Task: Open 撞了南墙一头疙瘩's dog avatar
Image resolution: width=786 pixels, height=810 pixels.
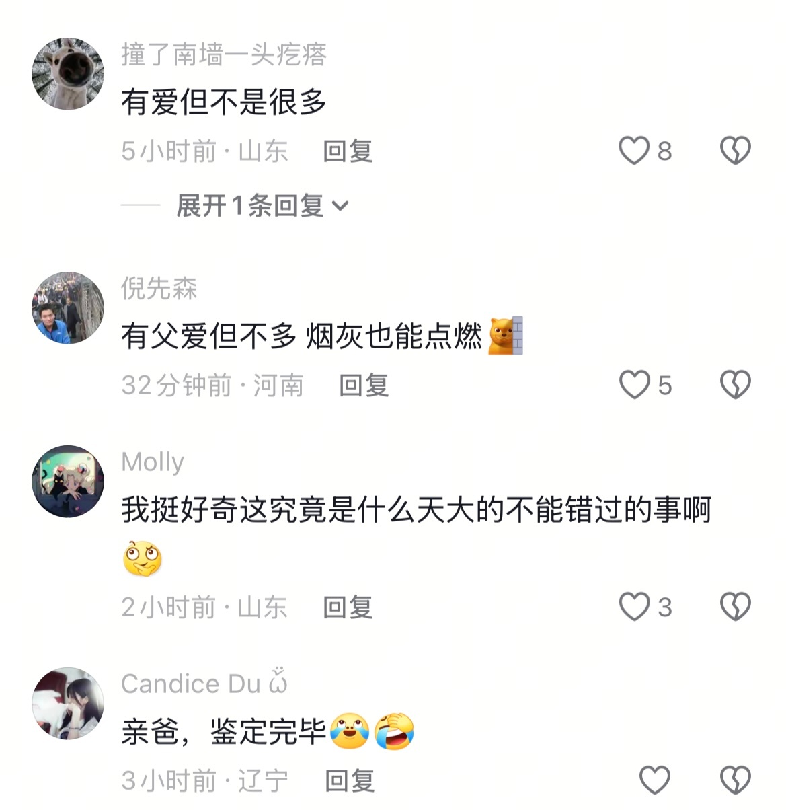Action: point(68,73)
